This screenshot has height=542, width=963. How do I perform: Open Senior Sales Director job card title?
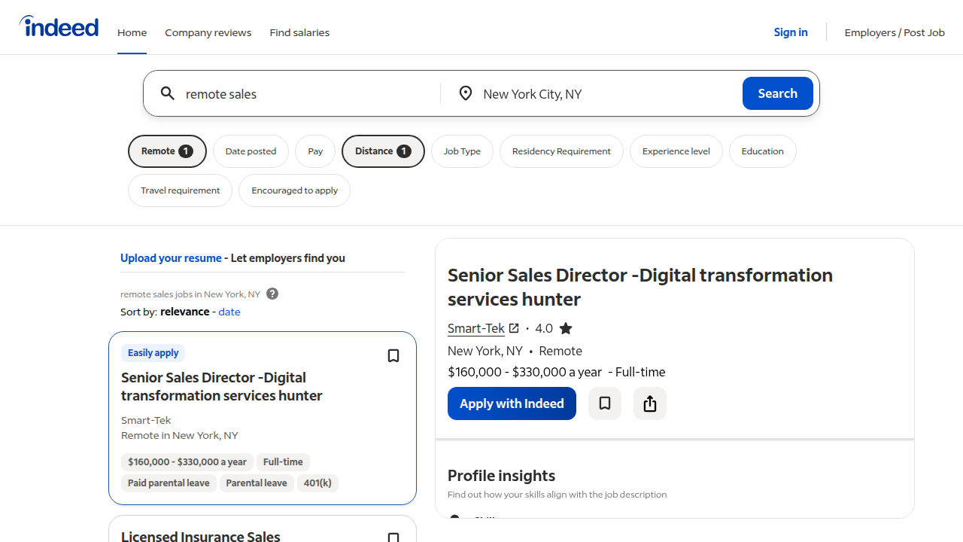click(222, 387)
